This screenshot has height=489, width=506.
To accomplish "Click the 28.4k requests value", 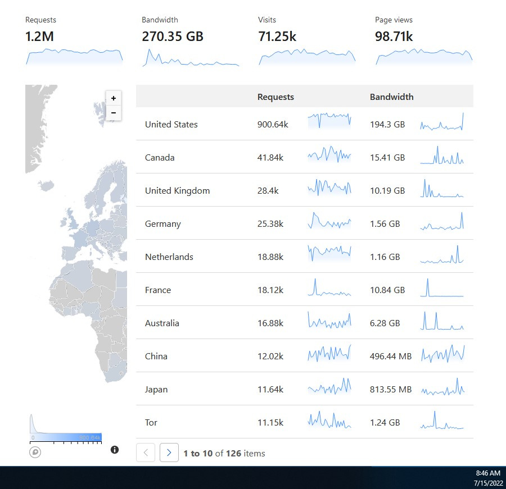I will (268, 191).
